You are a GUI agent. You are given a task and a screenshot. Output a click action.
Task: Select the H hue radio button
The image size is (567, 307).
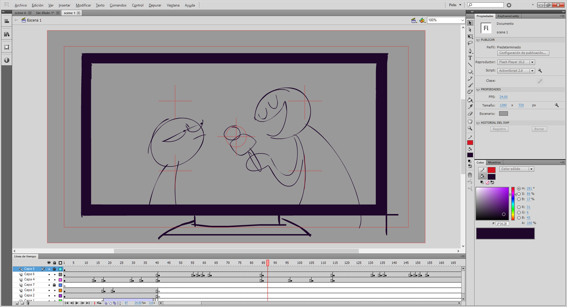pyautogui.click(x=519, y=188)
